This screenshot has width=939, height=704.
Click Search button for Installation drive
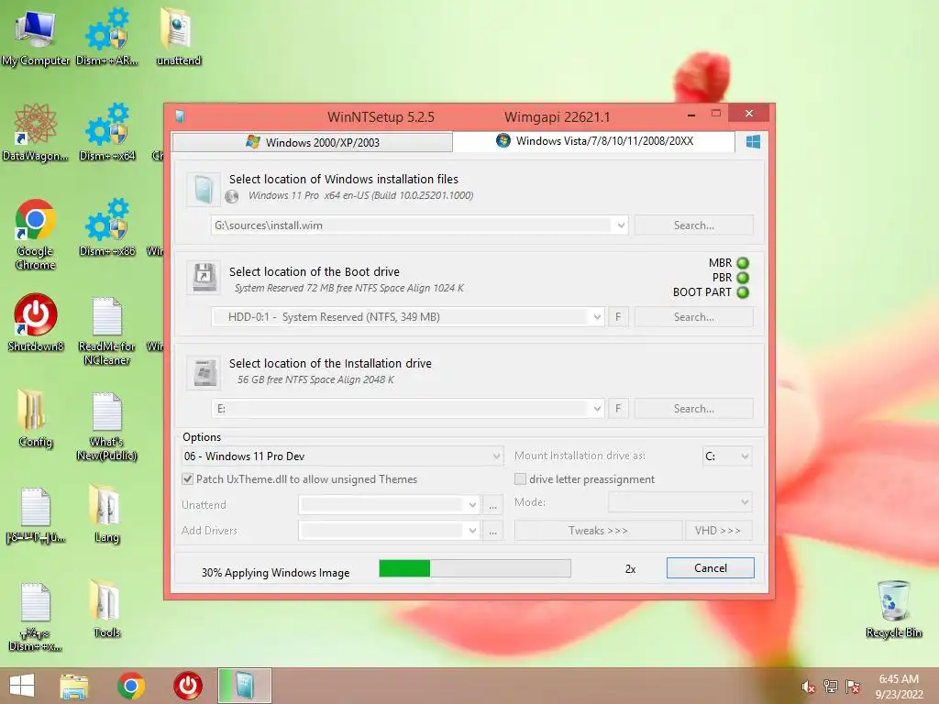coord(693,409)
